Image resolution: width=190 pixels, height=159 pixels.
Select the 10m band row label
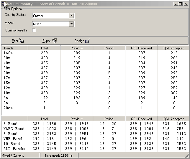(x=7, y=93)
